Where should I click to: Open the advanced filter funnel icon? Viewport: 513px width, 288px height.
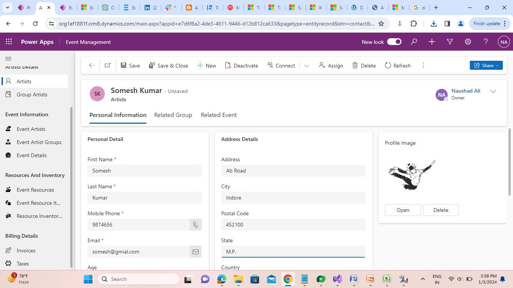(450, 42)
